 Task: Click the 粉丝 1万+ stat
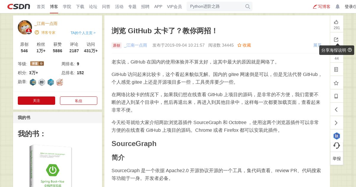click(41, 47)
